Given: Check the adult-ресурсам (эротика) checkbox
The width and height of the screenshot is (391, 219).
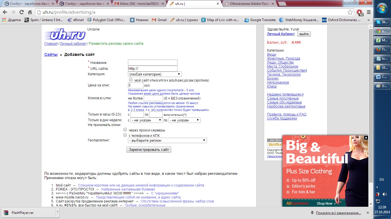Looking at the screenshot, I should click(131, 80).
